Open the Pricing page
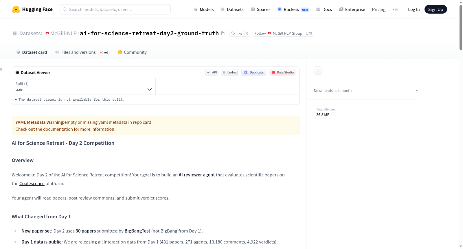The height and width of the screenshot is (249, 463). coord(379,9)
